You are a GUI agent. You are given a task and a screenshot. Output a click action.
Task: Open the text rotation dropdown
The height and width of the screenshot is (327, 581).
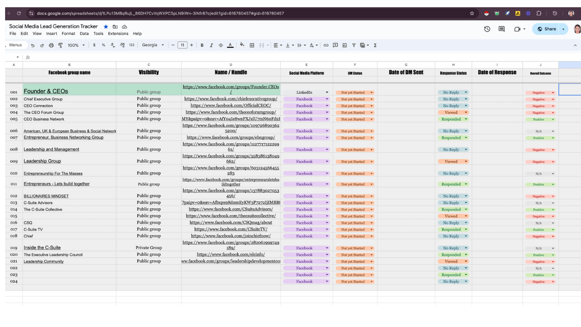pos(314,45)
